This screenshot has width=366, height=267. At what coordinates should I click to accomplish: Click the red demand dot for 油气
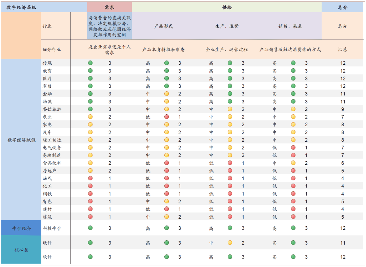[90, 178]
